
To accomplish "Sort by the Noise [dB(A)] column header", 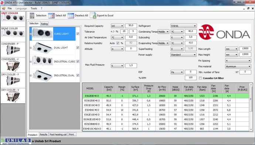I will tap(175, 88).
